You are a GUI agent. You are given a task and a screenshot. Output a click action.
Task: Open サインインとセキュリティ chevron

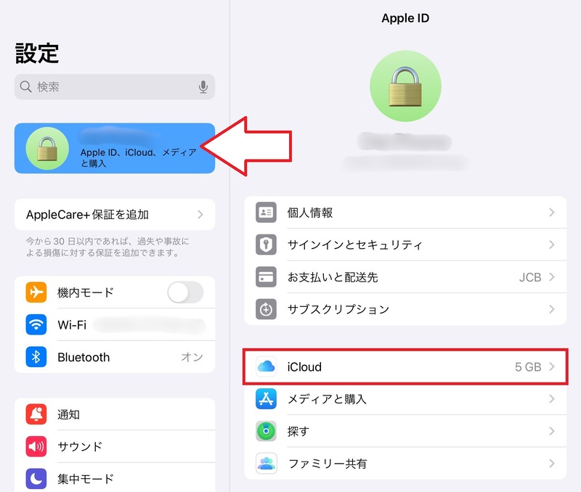(552, 245)
